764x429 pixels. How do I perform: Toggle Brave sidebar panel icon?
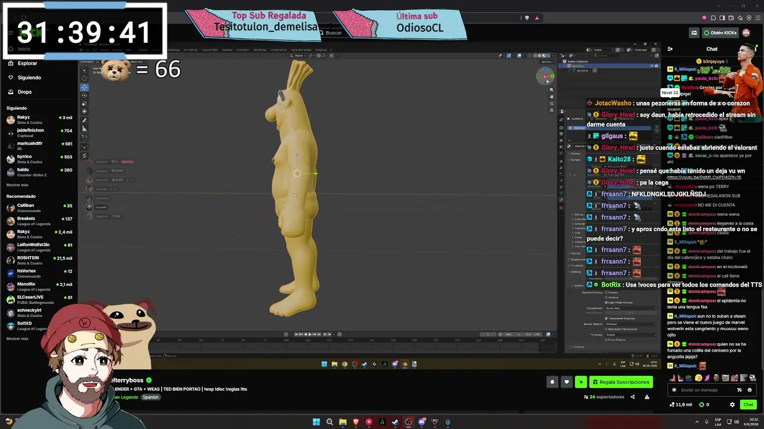point(722,18)
